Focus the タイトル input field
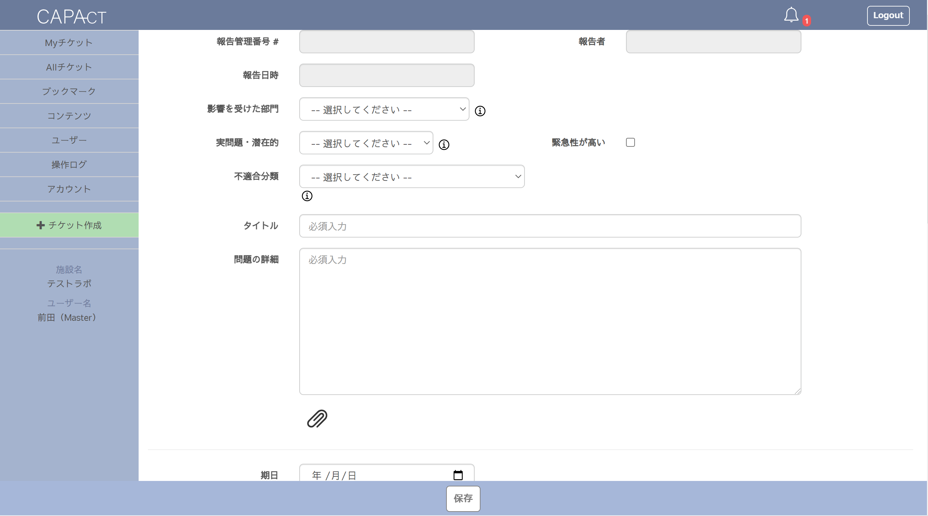 [x=550, y=226]
